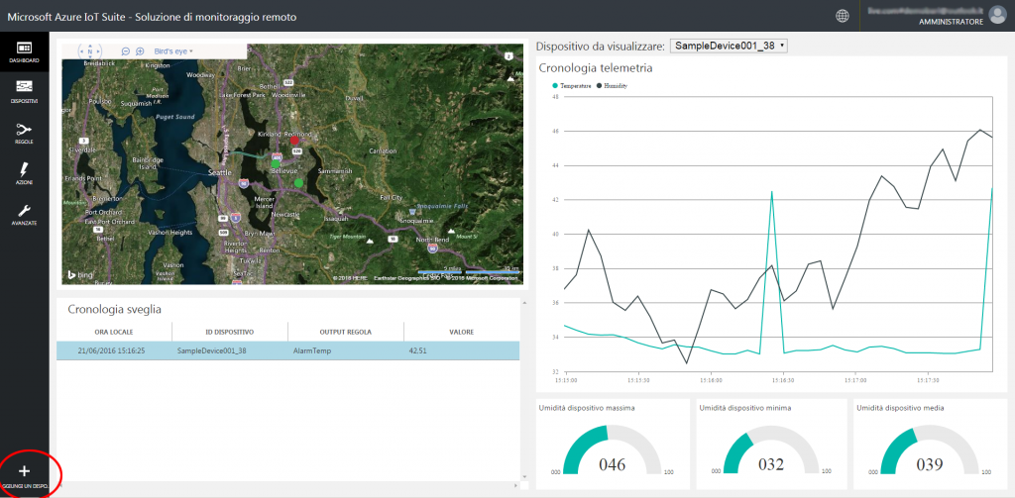Click the 032 minimum humidity gauge

771,450
